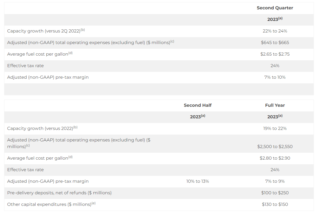Screen dimensions: 318x213
Task: Click the "$2,500 to $2,550" expenses value
Action: (x=275, y=147)
